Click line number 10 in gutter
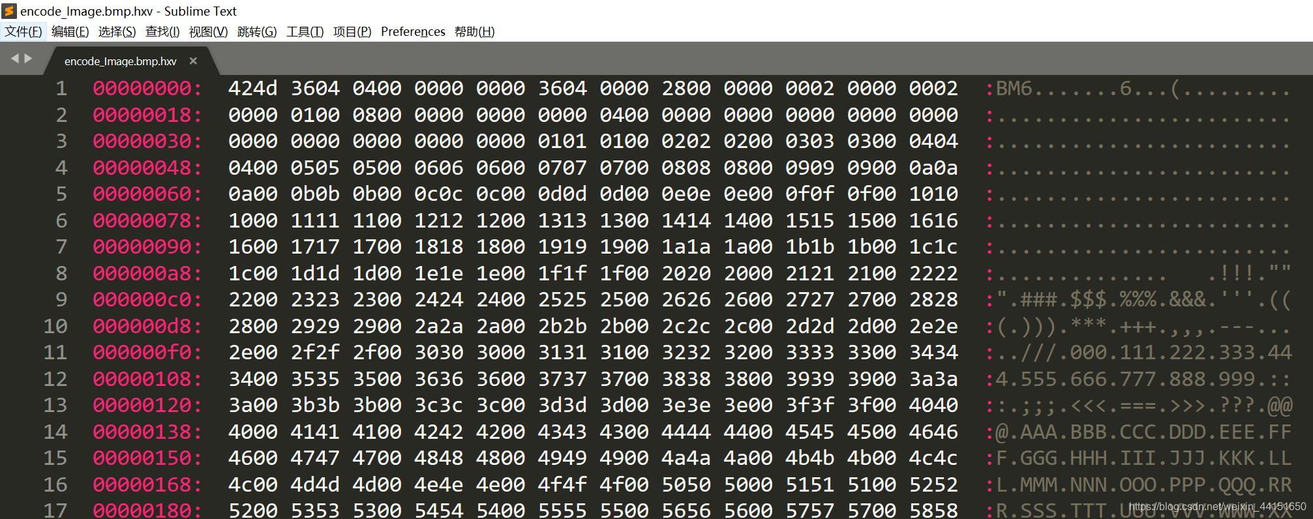Image resolution: width=1313 pixels, height=519 pixels. tap(55, 326)
